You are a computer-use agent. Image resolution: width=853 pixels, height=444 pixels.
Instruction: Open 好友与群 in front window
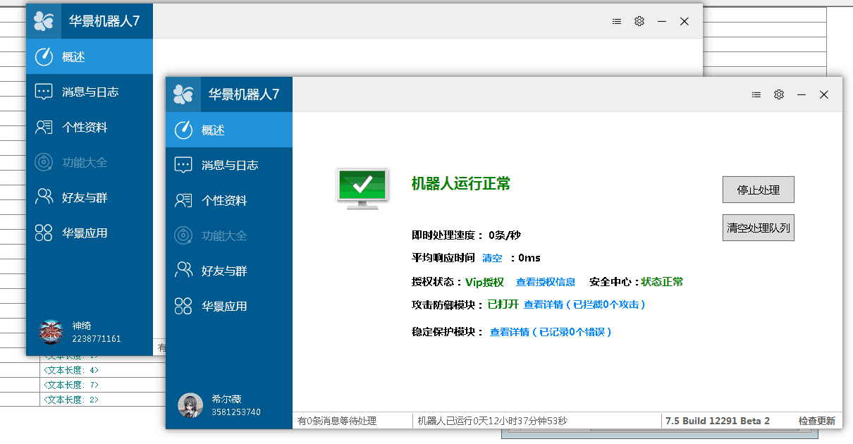(x=229, y=271)
